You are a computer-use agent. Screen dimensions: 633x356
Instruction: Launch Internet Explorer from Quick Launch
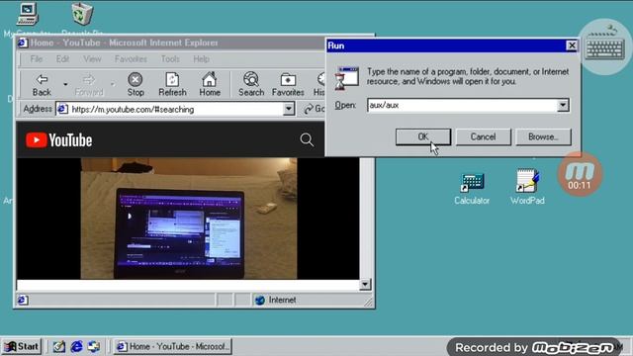pos(76,346)
